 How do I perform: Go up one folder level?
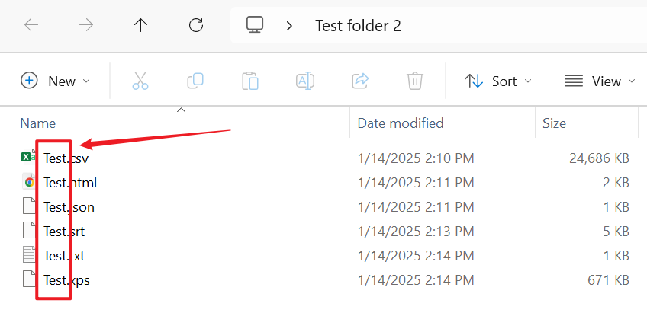point(141,25)
